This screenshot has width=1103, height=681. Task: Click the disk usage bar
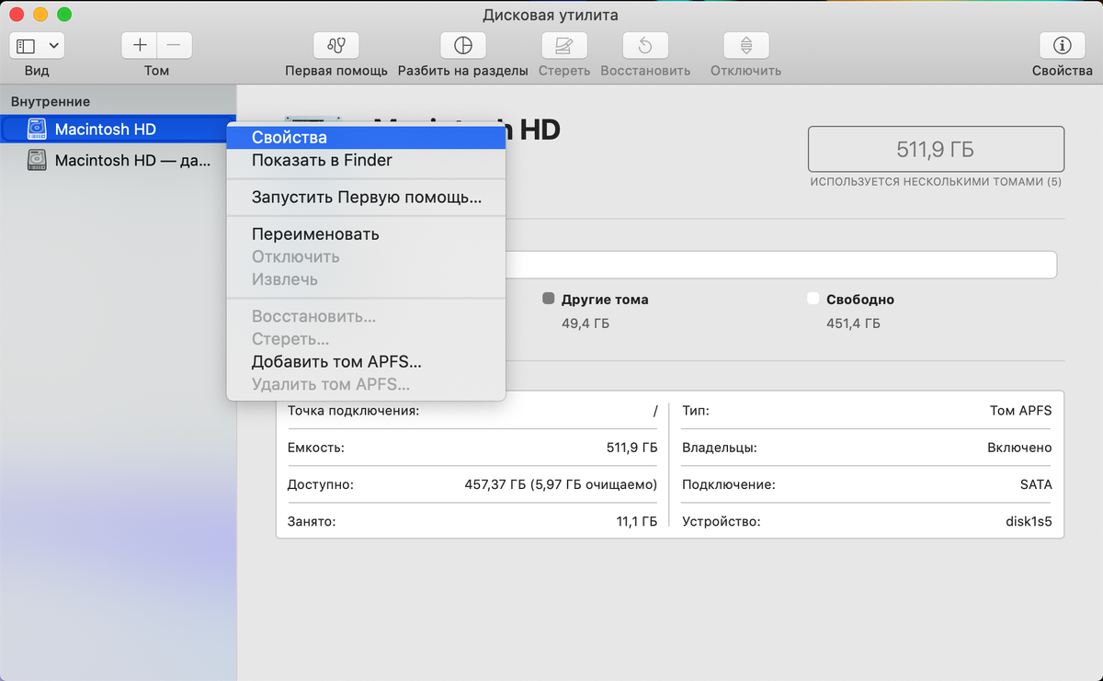pyautogui.click(x=780, y=265)
